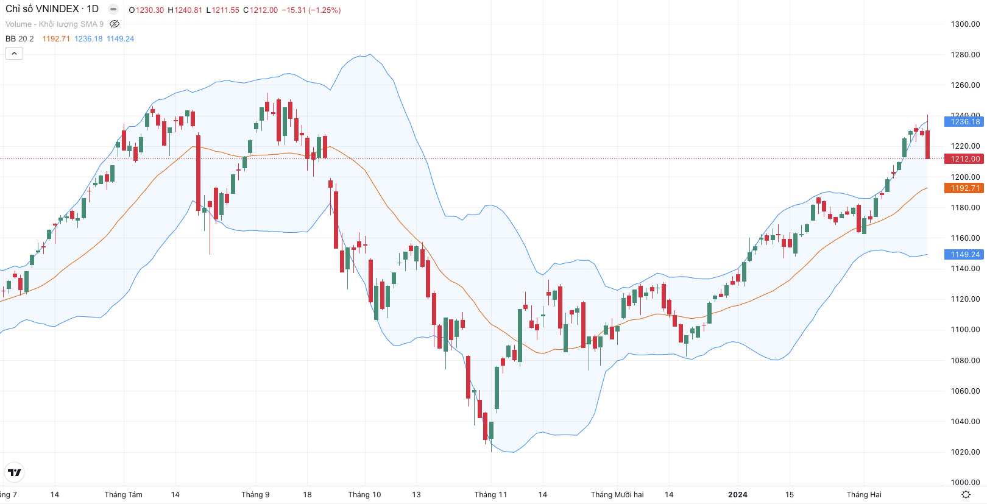Click the 15 date label on time axis

790,495
